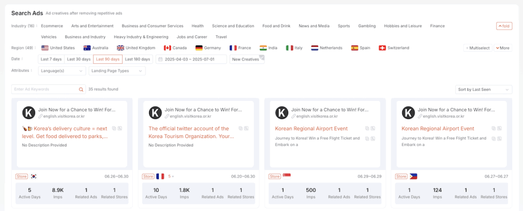523x211 pixels.
Task: Toggle the Canada region filter
Action: (175, 48)
